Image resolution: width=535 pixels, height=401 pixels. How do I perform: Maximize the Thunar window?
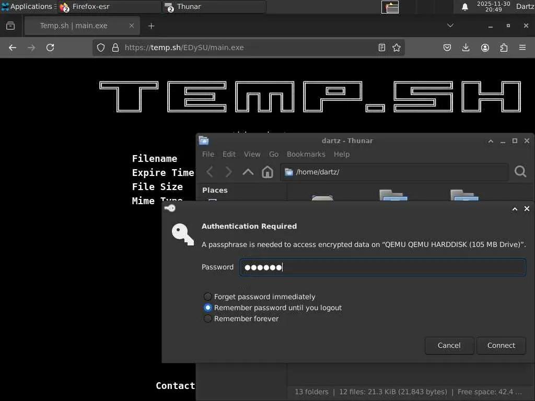tap(515, 141)
